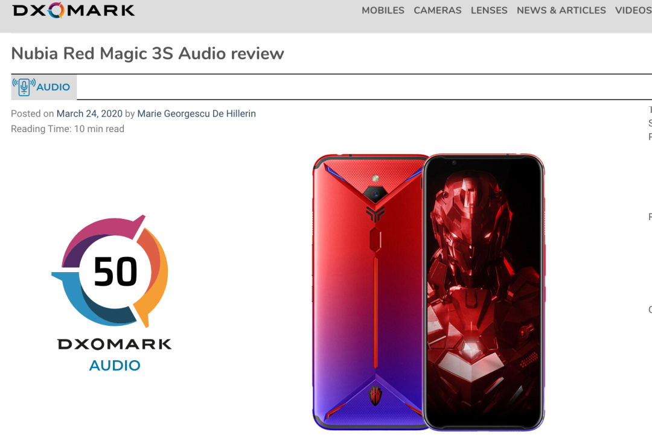
Task: Visit author Marie Georgescu De Hillerin's page
Action: (196, 113)
